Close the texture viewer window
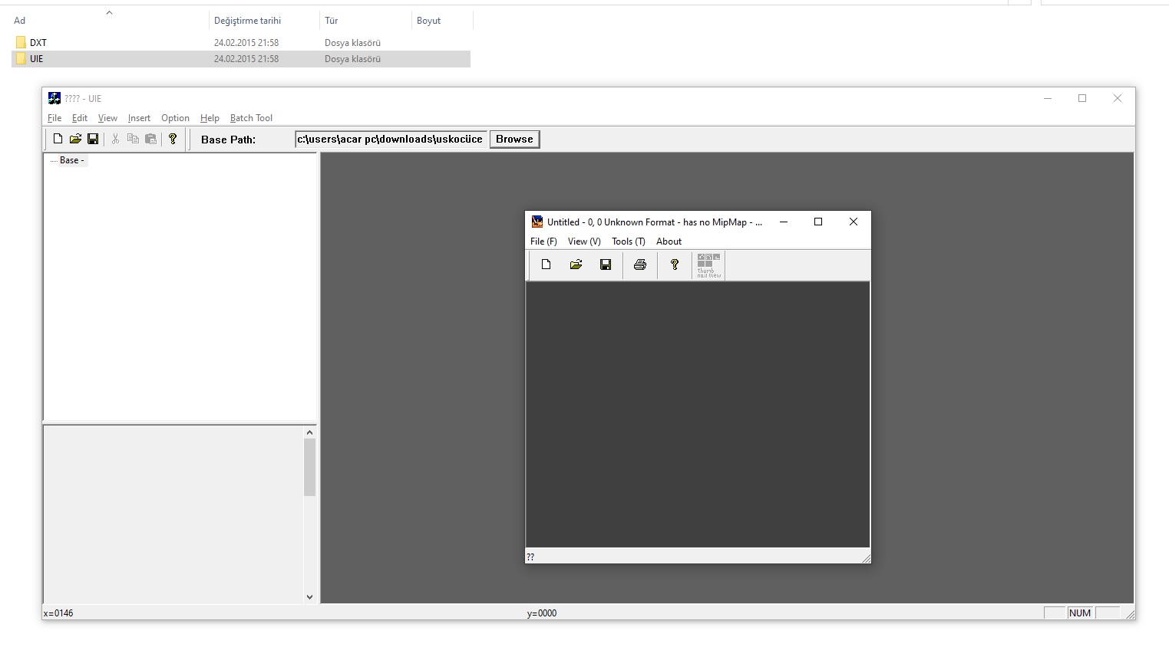Viewport: 1169px width, 657px height. [853, 222]
